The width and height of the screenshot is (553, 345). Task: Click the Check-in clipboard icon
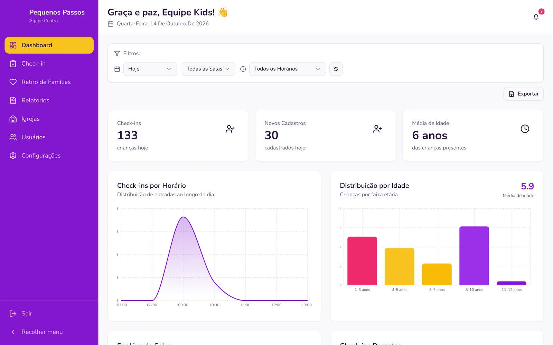tap(13, 63)
